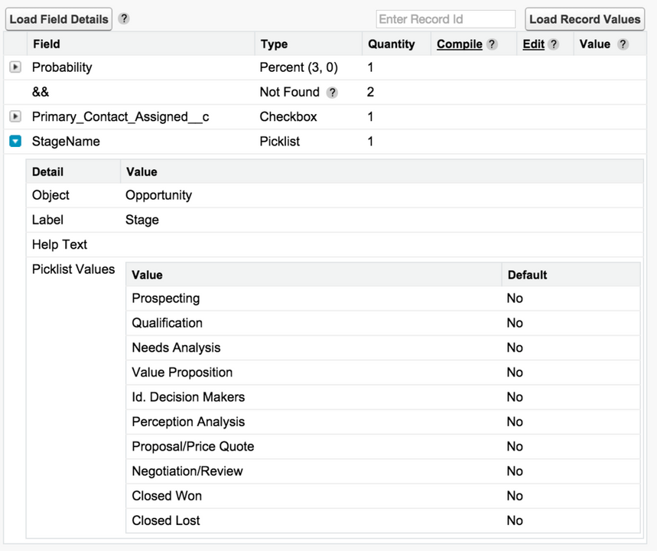Click the Compile column header link

pyautogui.click(x=460, y=44)
